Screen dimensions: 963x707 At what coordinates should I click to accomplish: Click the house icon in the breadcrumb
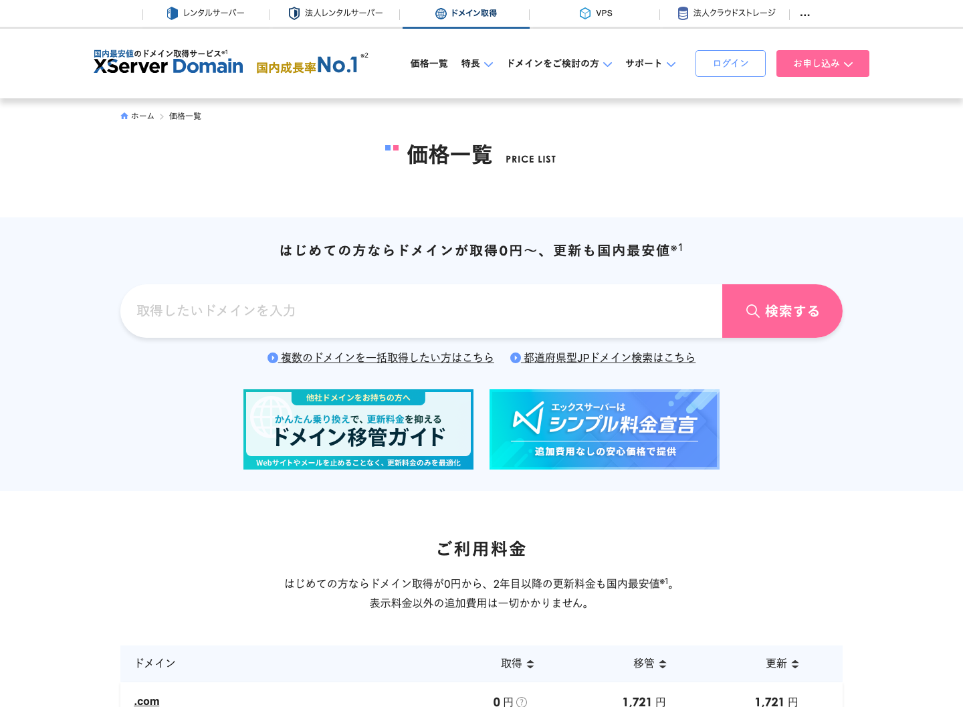[x=124, y=116]
